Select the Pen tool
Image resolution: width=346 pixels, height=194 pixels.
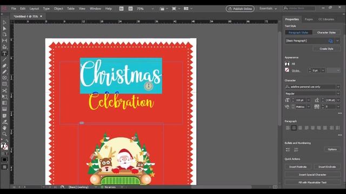click(4, 66)
